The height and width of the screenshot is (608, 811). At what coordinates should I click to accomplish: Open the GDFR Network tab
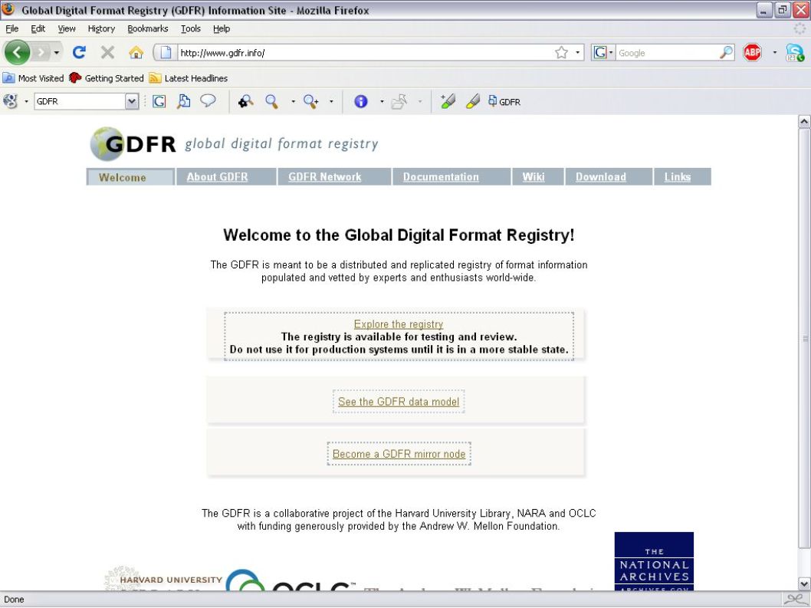[334, 176]
